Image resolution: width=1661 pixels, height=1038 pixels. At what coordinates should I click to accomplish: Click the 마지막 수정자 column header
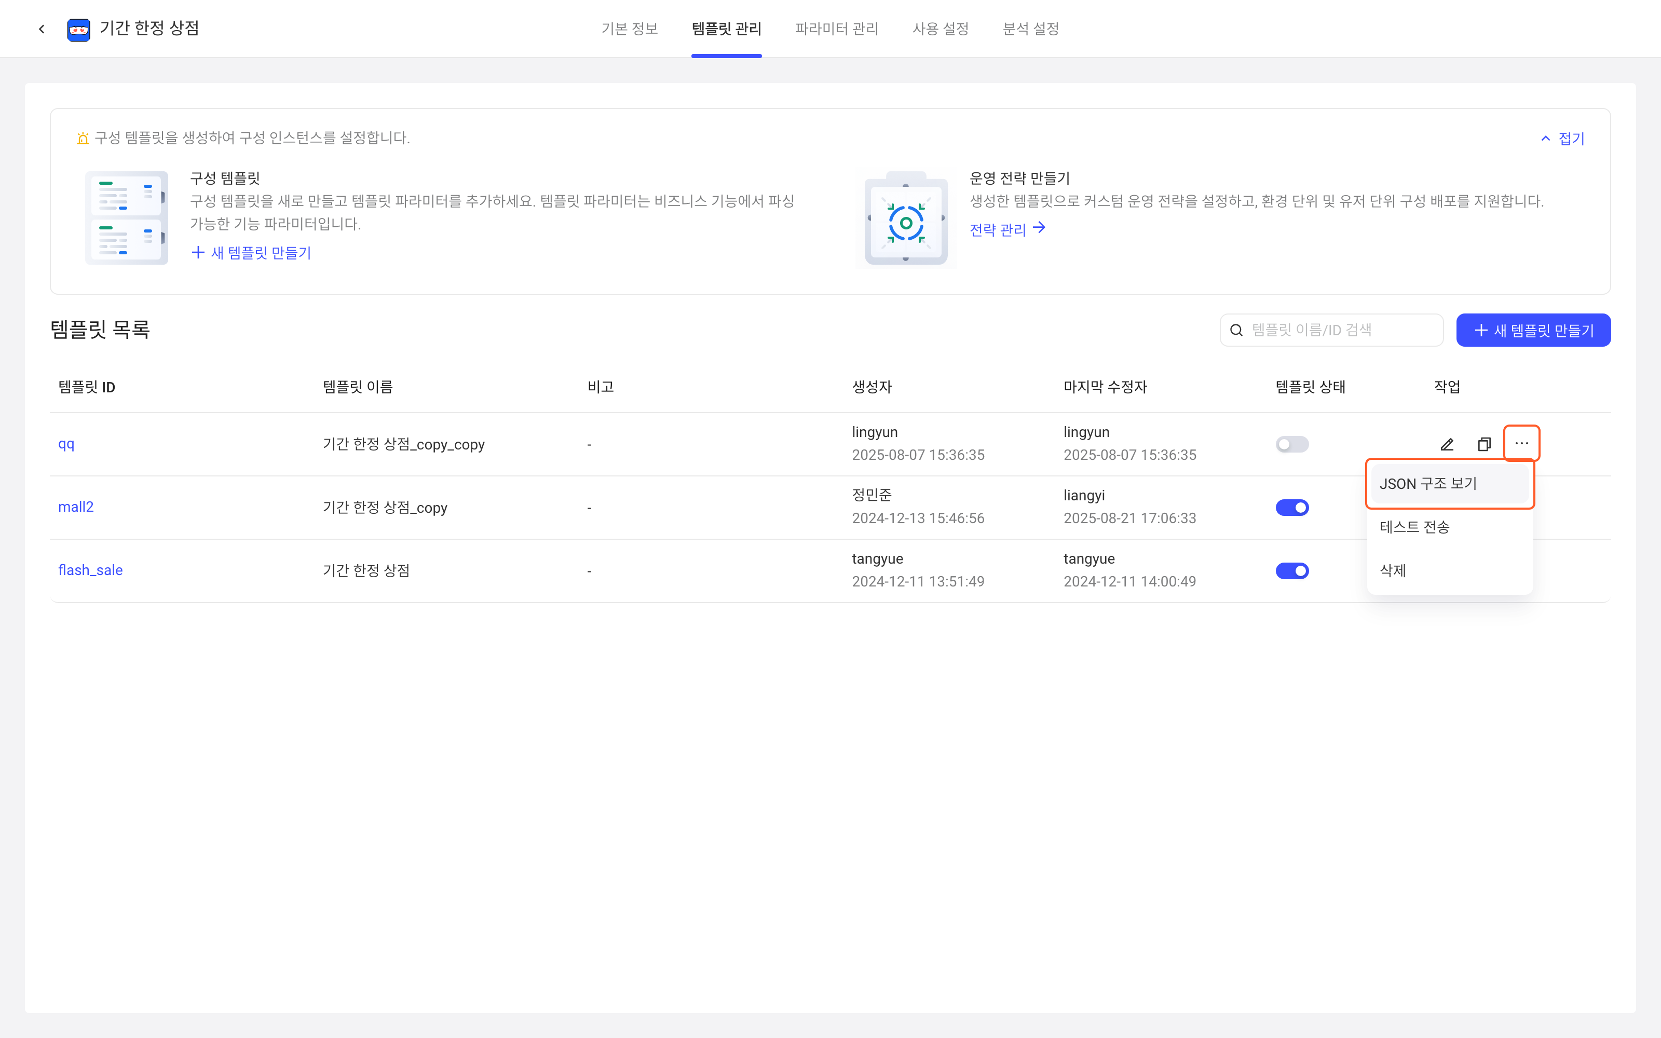click(x=1105, y=387)
